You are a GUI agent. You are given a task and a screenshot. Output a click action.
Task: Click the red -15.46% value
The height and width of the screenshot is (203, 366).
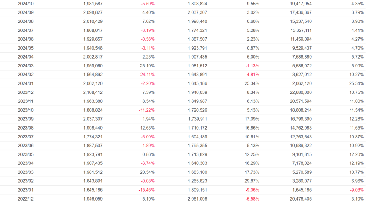pyautogui.click(x=147, y=190)
